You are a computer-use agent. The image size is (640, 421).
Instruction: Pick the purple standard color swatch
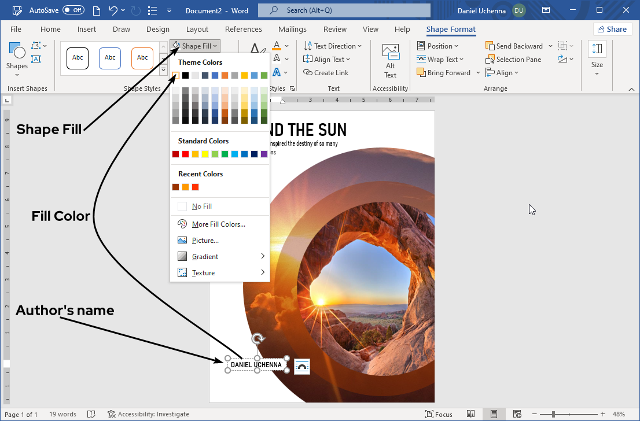pyautogui.click(x=264, y=154)
